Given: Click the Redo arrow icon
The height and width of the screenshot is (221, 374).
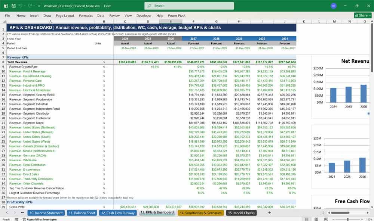Looking at the screenshot, I should [x=30, y=6].
